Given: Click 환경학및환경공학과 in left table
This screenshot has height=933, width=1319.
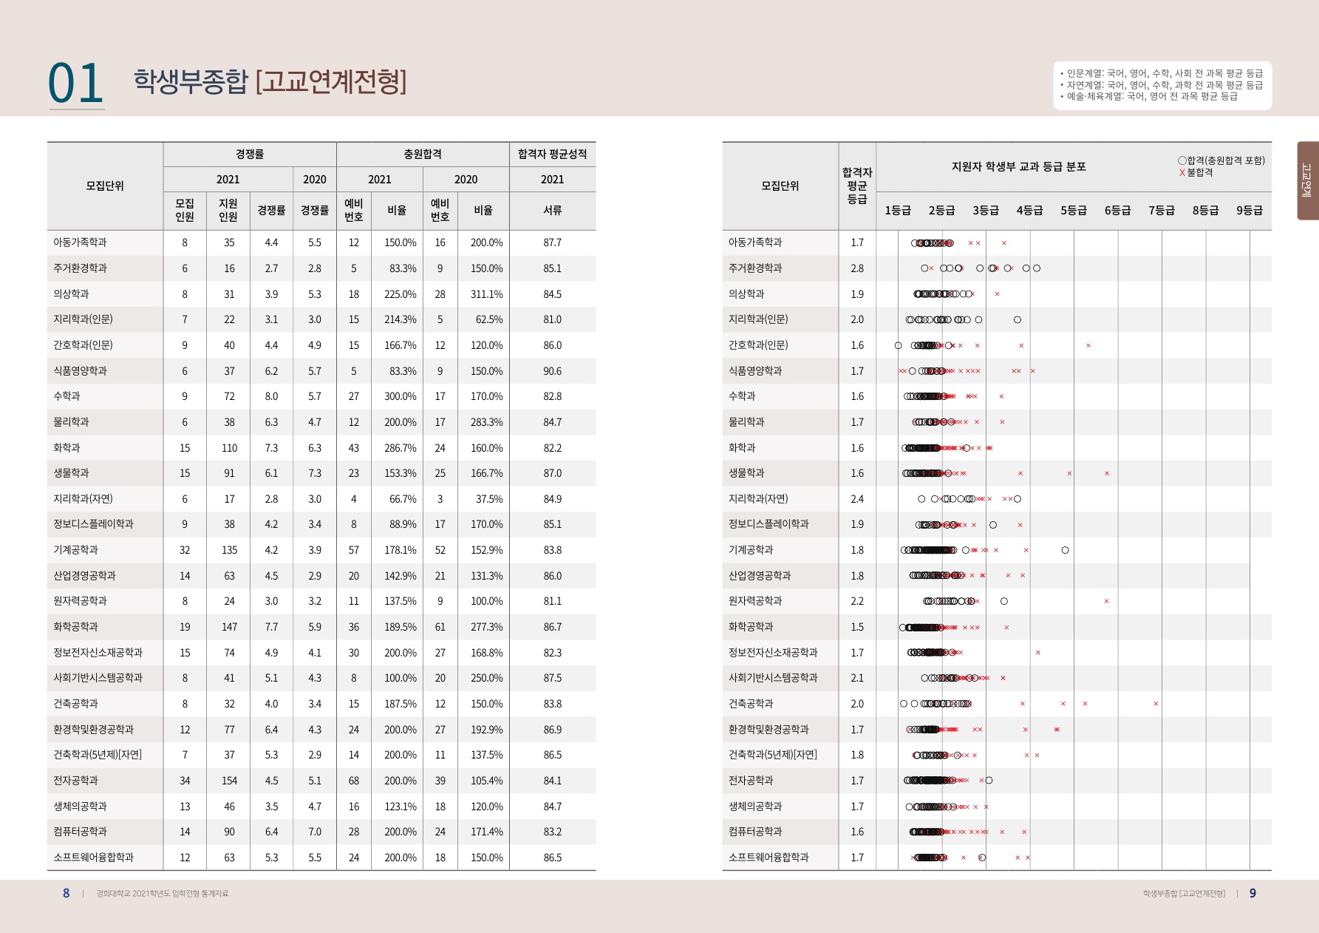Looking at the screenshot, I should pos(93,730).
